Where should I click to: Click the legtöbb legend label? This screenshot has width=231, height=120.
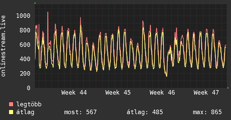tap(29, 104)
